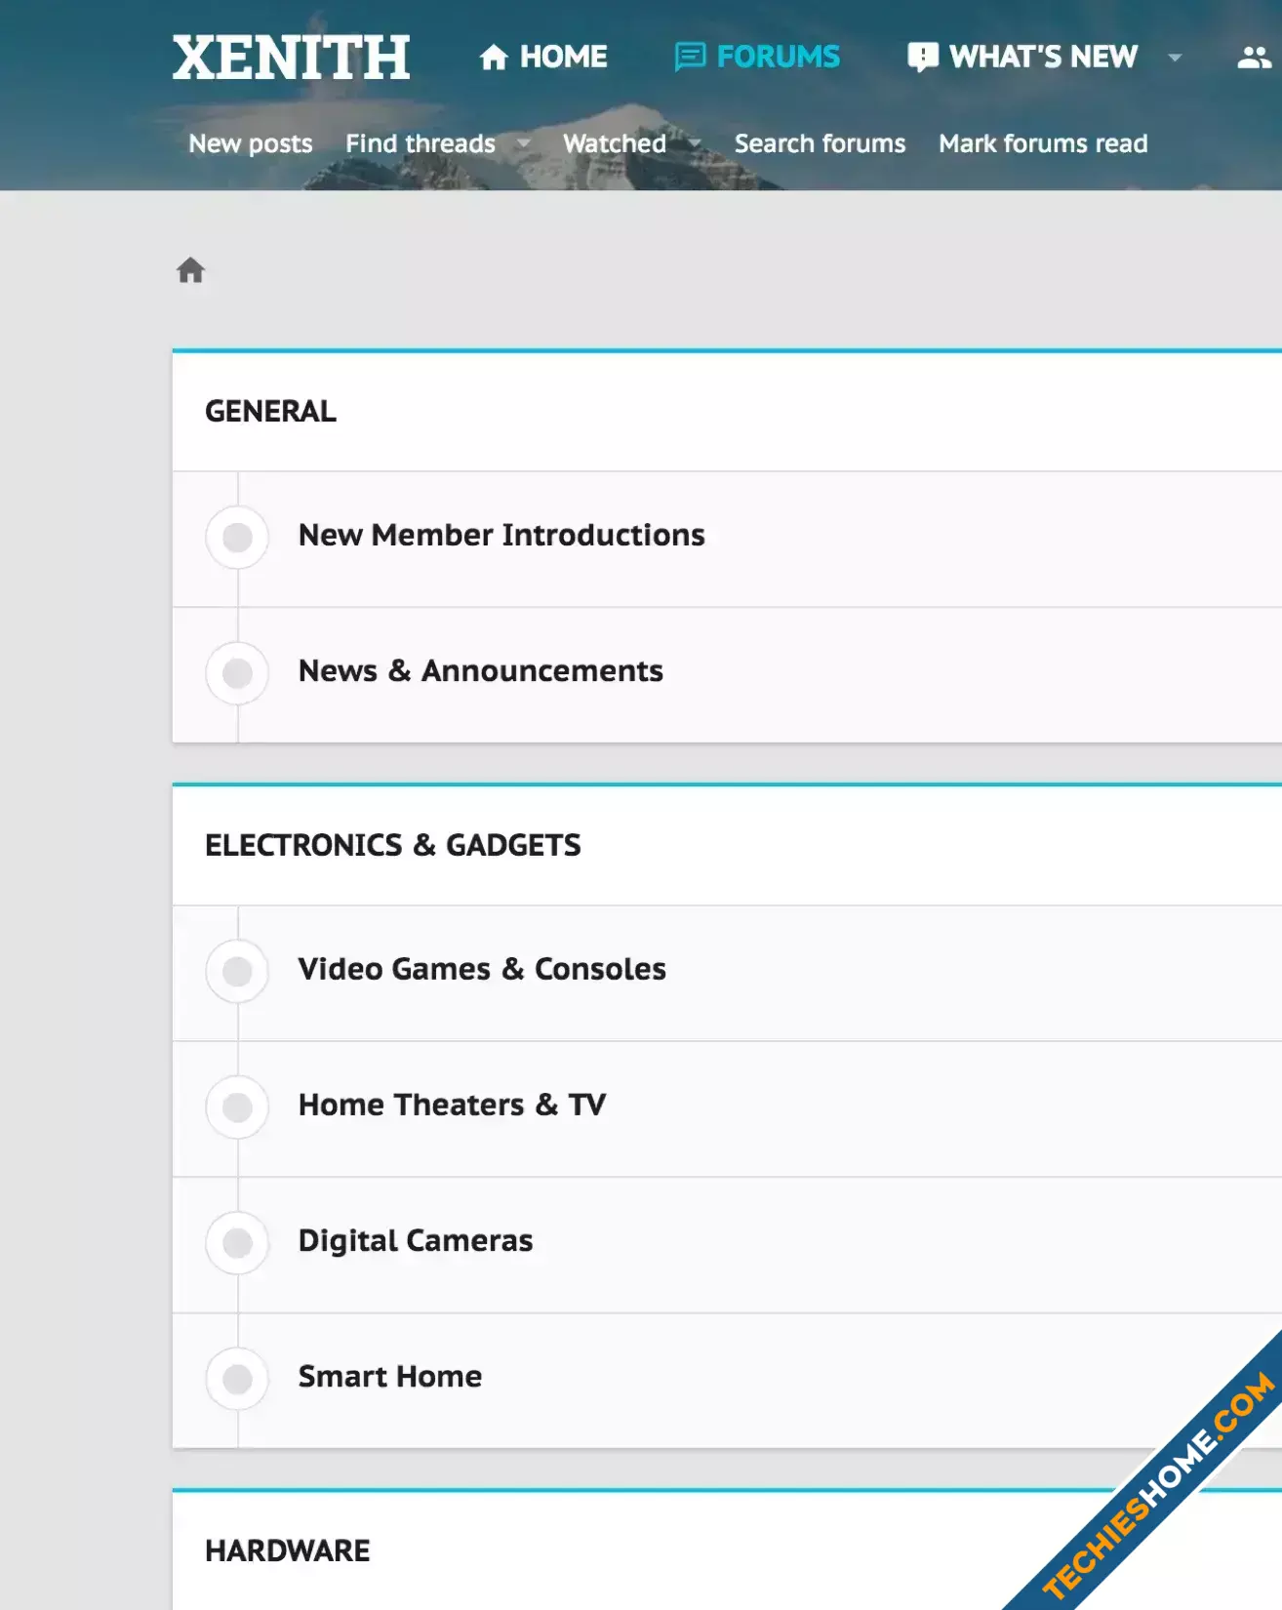Open the FORUMS navigation tab
Image resolution: width=1282 pixels, height=1610 pixels.
coord(757,57)
